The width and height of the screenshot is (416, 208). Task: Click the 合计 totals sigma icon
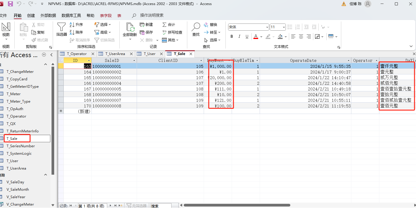(169, 24)
